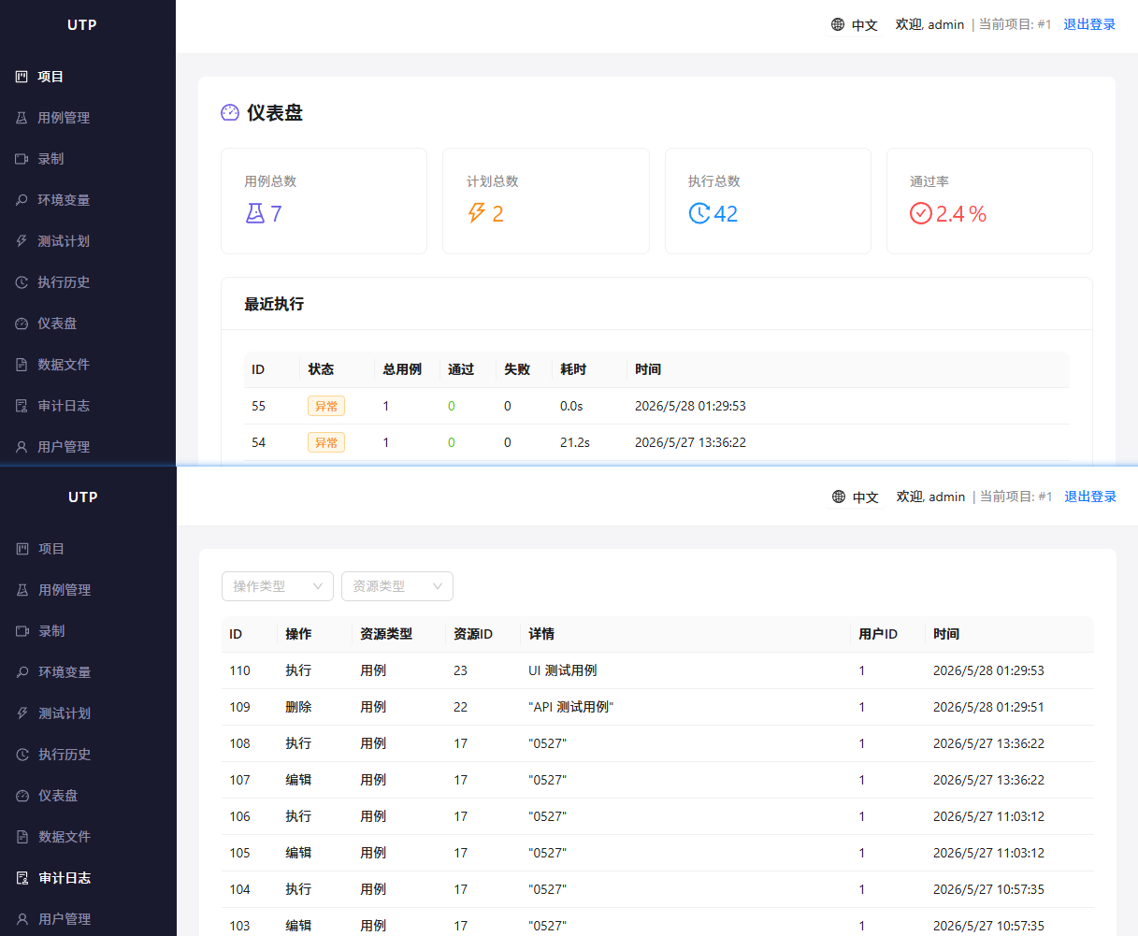Click 审计日志 icon in upper sidebar
1138x936 pixels.
pyautogui.click(x=22, y=406)
